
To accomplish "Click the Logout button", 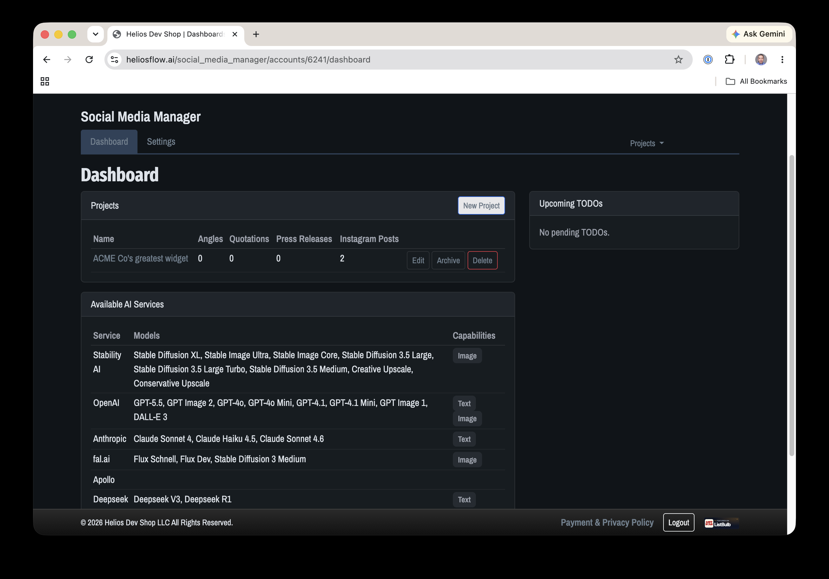I will [679, 522].
